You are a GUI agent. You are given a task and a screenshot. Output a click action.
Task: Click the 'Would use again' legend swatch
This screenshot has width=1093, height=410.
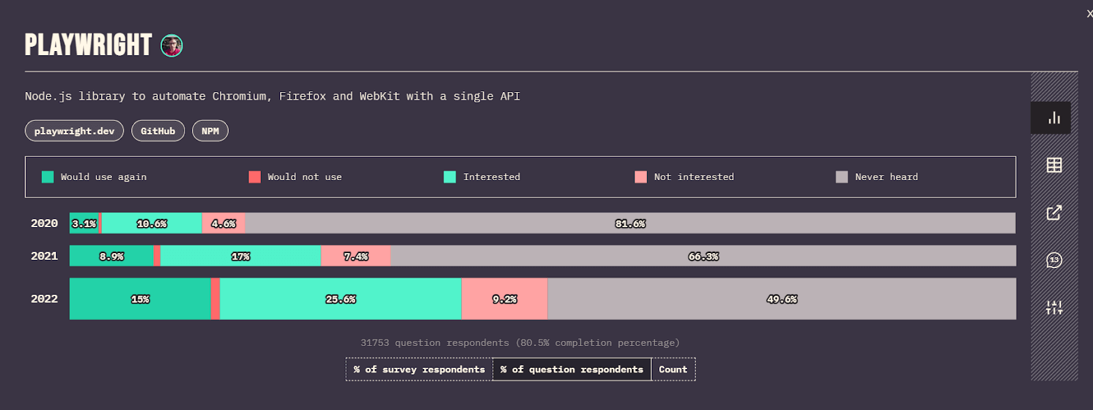coord(48,177)
